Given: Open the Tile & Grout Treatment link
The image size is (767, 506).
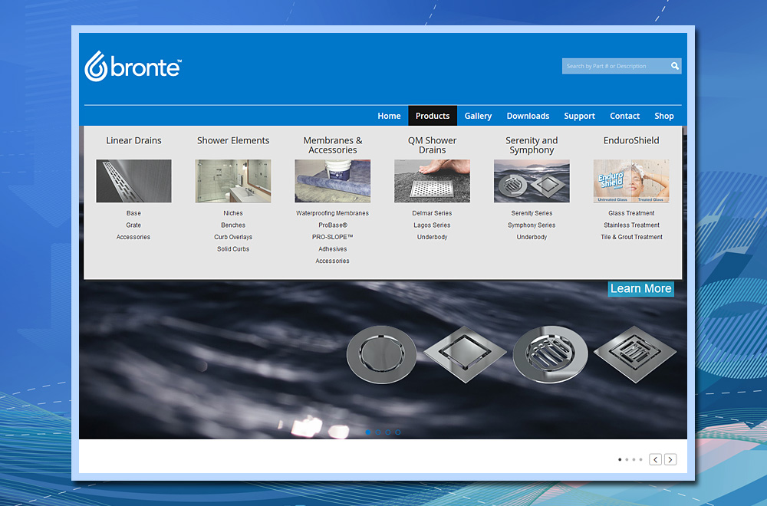Looking at the screenshot, I should tap(631, 237).
